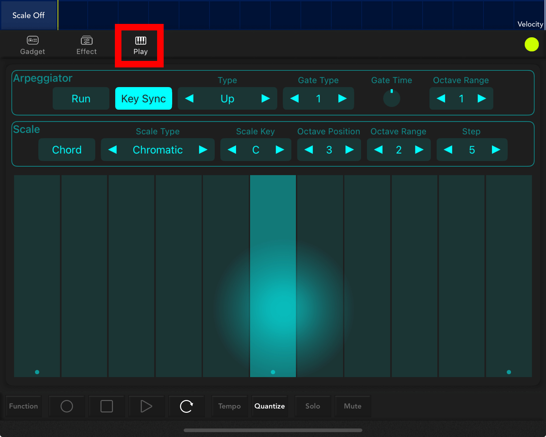546x437 pixels.
Task: Toggle the Chord button
Action: 67,150
